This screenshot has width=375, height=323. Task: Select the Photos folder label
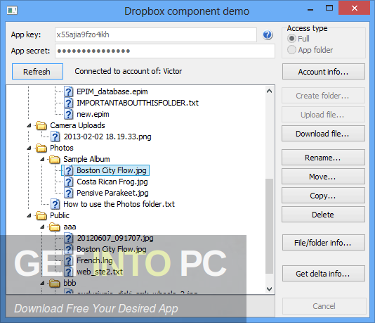click(x=62, y=148)
